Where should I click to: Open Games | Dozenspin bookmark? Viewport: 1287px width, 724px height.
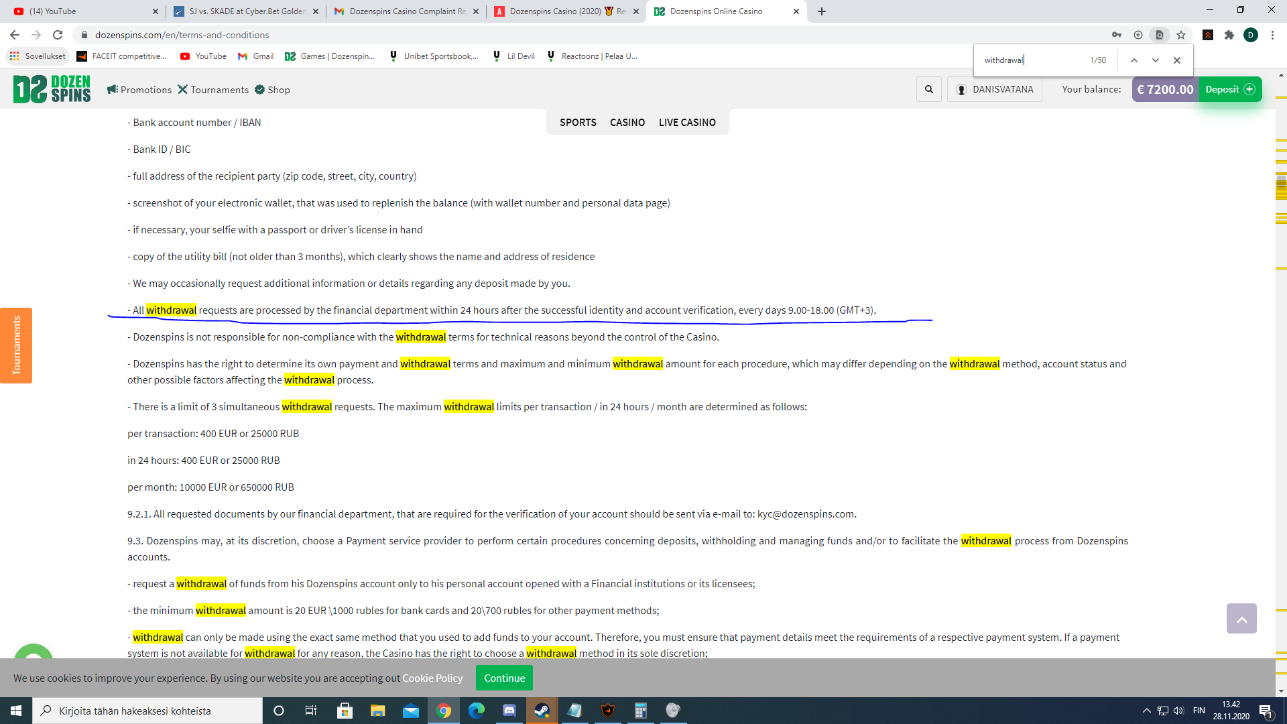point(330,56)
